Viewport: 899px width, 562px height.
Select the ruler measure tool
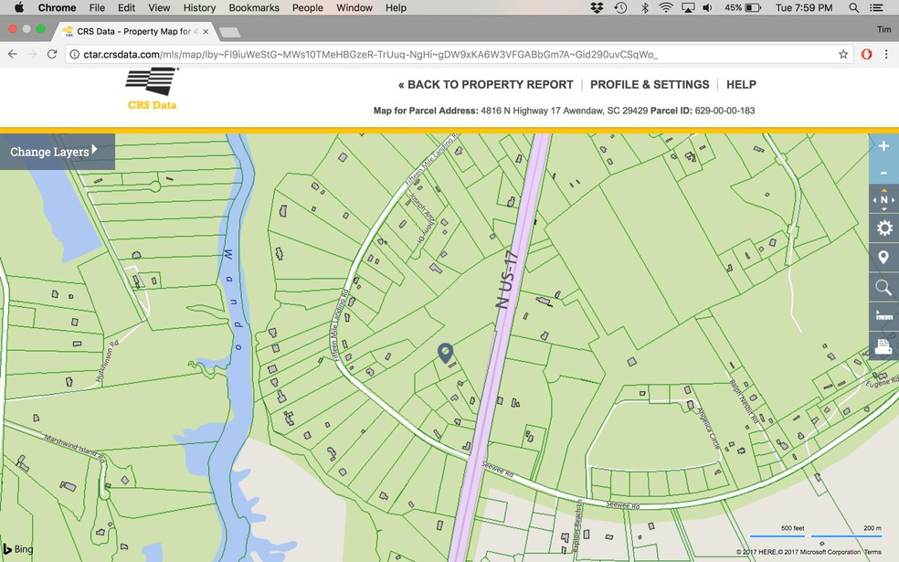click(883, 316)
